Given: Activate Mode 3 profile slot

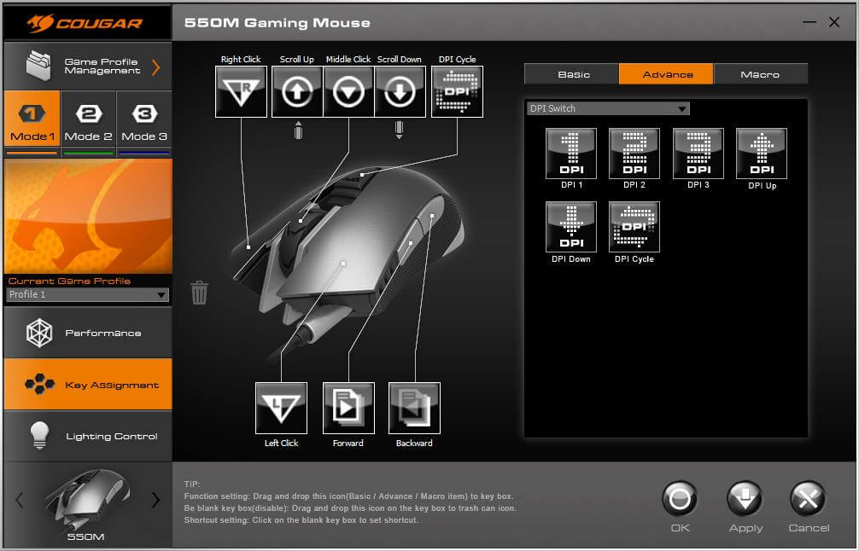Looking at the screenshot, I should 144,123.
